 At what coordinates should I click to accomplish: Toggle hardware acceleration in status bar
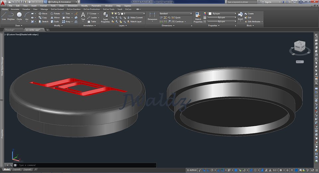(297, 170)
